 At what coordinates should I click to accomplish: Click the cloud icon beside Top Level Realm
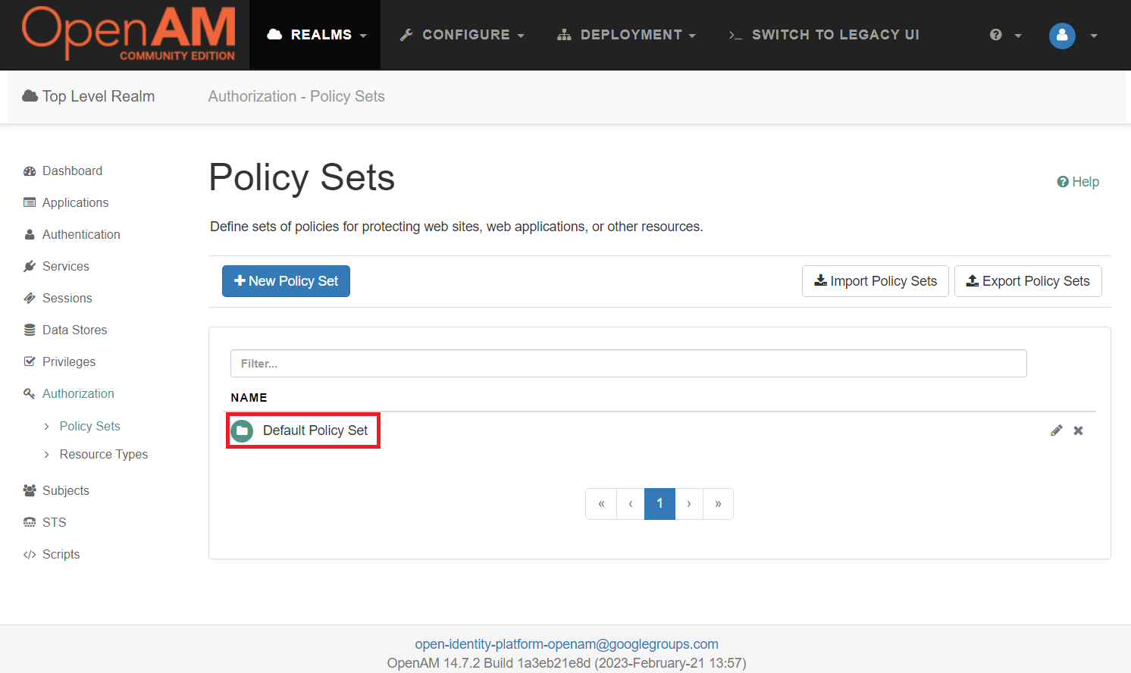(x=30, y=96)
